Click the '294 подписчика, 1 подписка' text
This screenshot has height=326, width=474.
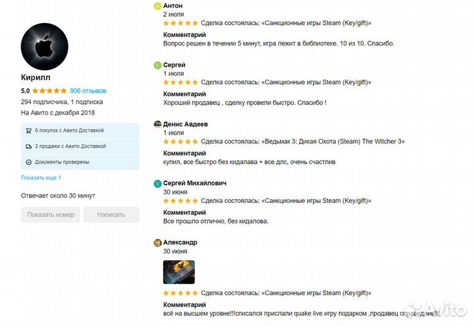point(62,102)
